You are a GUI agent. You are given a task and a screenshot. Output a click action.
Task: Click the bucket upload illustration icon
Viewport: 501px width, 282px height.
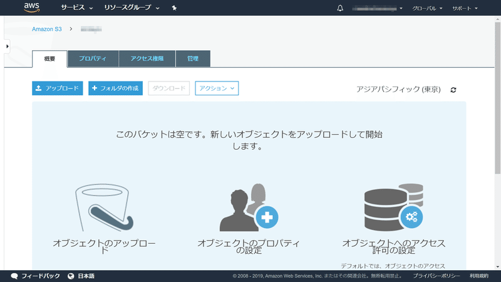tap(104, 207)
